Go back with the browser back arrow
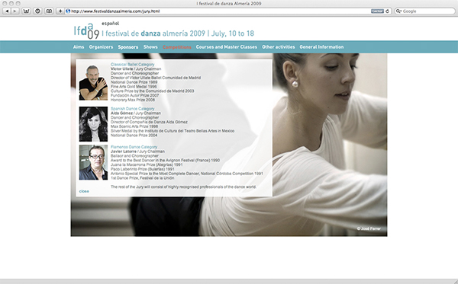Screen dimensions: 458x284 click(x=7, y=11)
